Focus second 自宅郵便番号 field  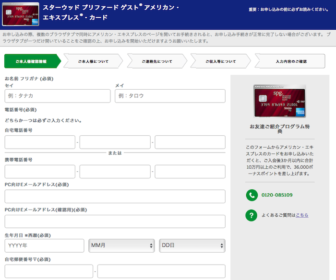[x=161, y=271]
